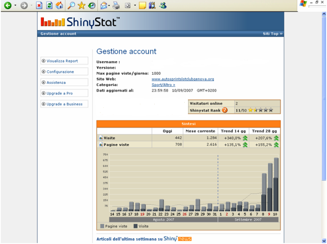
Task: Follow the www.autosprintslotclubgenova.org link
Action: (183, 79)
